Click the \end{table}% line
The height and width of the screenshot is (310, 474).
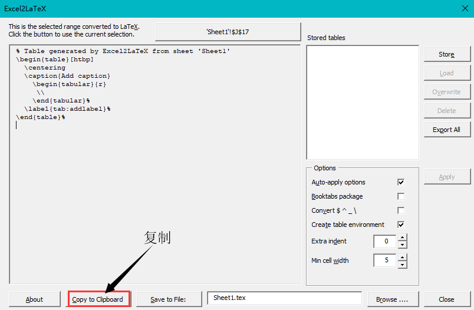pos(41,117)
